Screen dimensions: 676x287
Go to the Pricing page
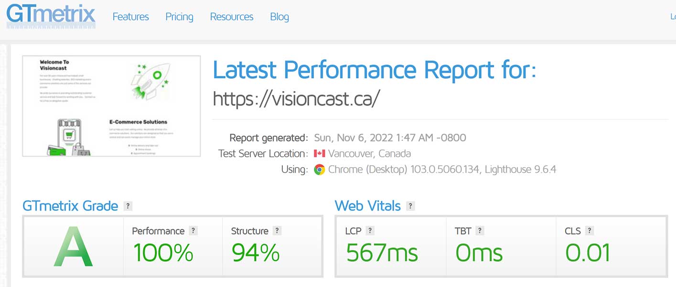tap(179, 17)
